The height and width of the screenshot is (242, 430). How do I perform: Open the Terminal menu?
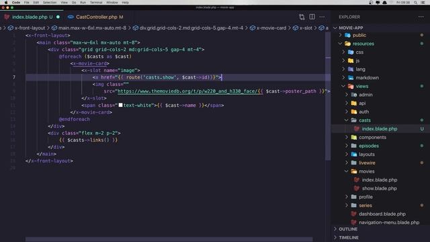click(96, 3)
